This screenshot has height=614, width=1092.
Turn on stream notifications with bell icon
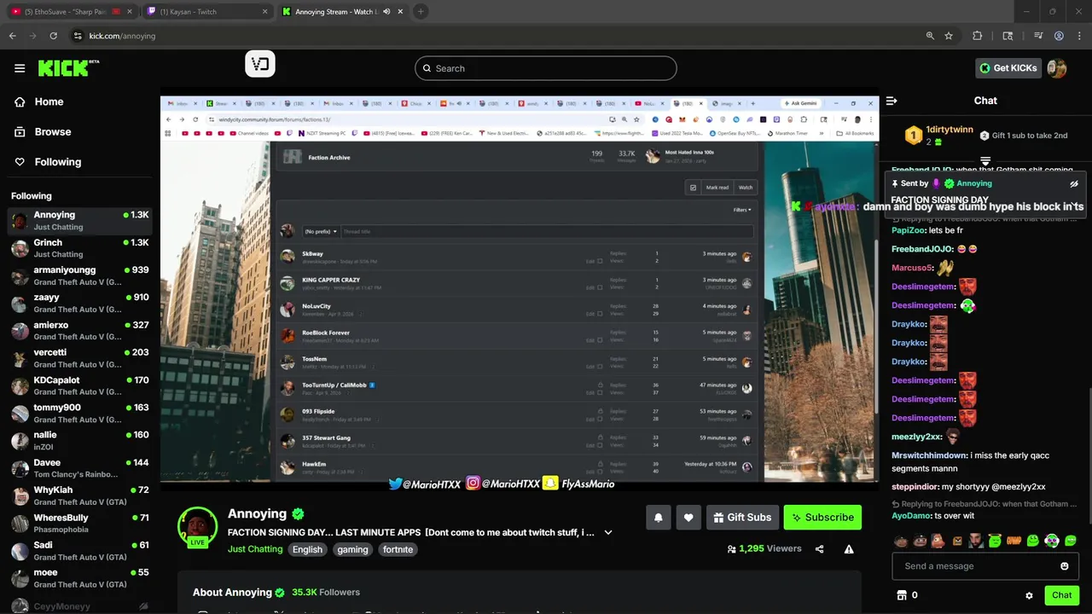pyautogui.click(x=658, y=518)
